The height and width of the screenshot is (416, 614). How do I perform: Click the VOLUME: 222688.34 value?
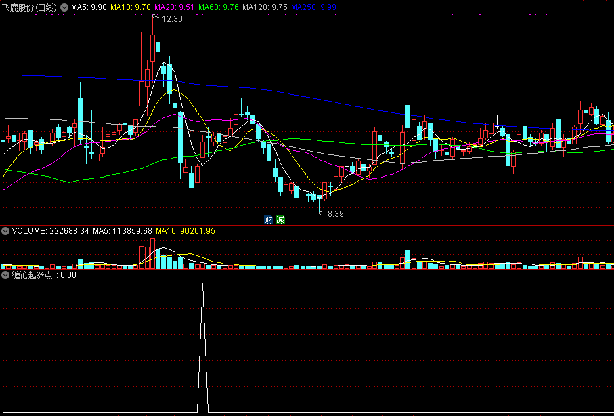(x=51, y=231)
